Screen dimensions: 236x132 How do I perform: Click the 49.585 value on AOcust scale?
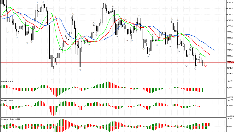coord(230,80)
